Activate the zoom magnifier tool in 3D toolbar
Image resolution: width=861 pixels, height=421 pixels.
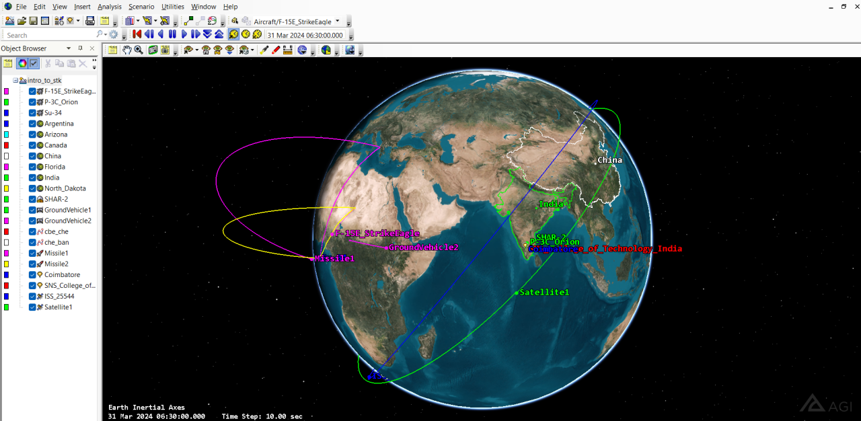tap(138, 50)
